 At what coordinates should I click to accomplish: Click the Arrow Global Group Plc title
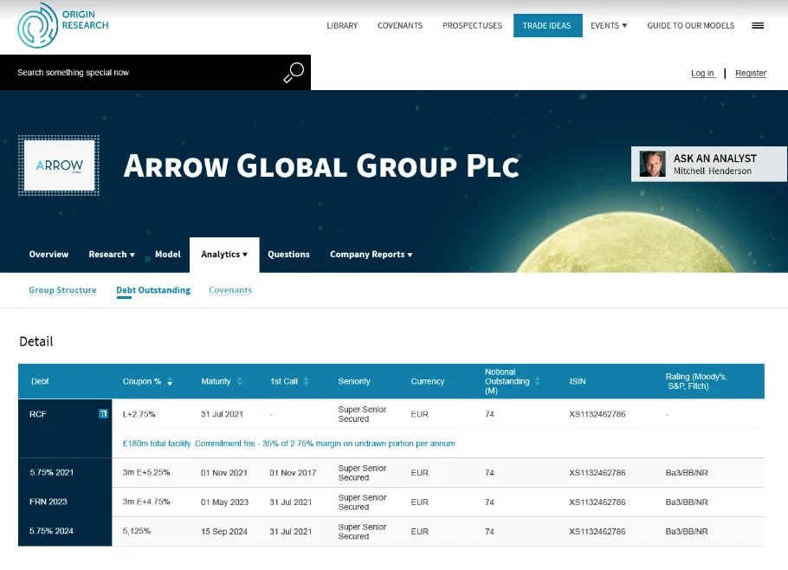tap(321, 165)
